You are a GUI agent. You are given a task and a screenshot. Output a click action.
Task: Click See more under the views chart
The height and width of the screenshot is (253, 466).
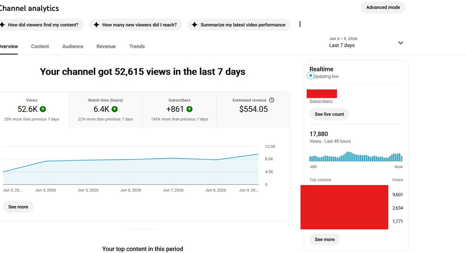click(x=18, y=207)
